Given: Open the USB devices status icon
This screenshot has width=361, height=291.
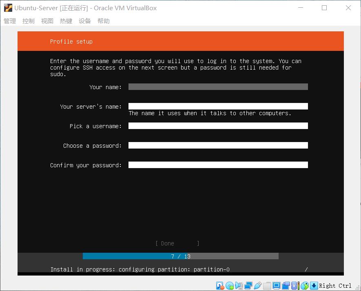Looking at the screenshot, I should [x=257, y=285].
